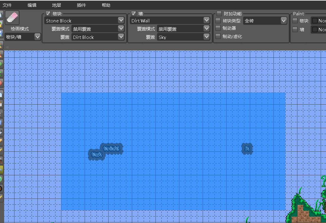Expand the 物块/墙 paint mode dropdown
The height and width of the screenshot is (223, 326).
tap(37, 37)
